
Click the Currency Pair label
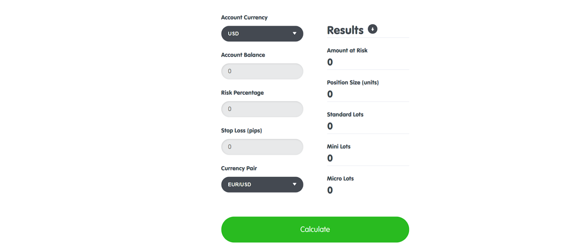239,168
